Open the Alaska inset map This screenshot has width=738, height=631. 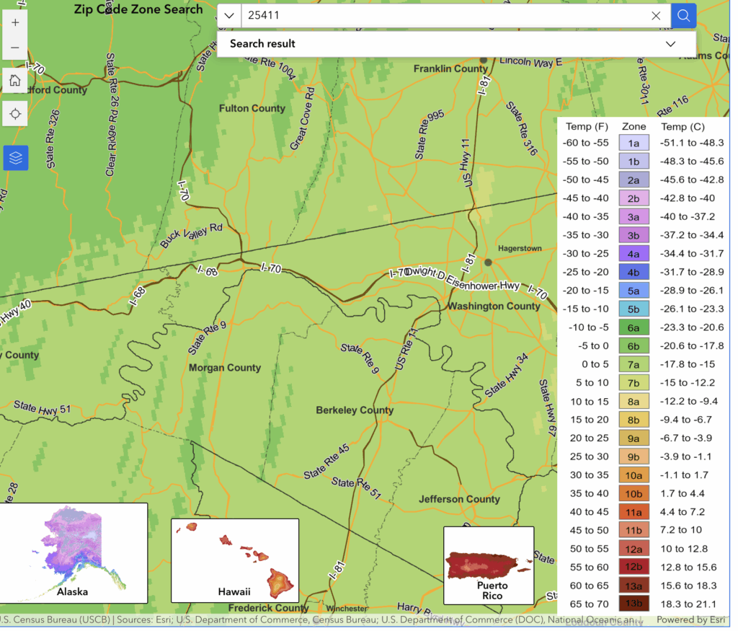pyautogui.click(x=74, y=552)
